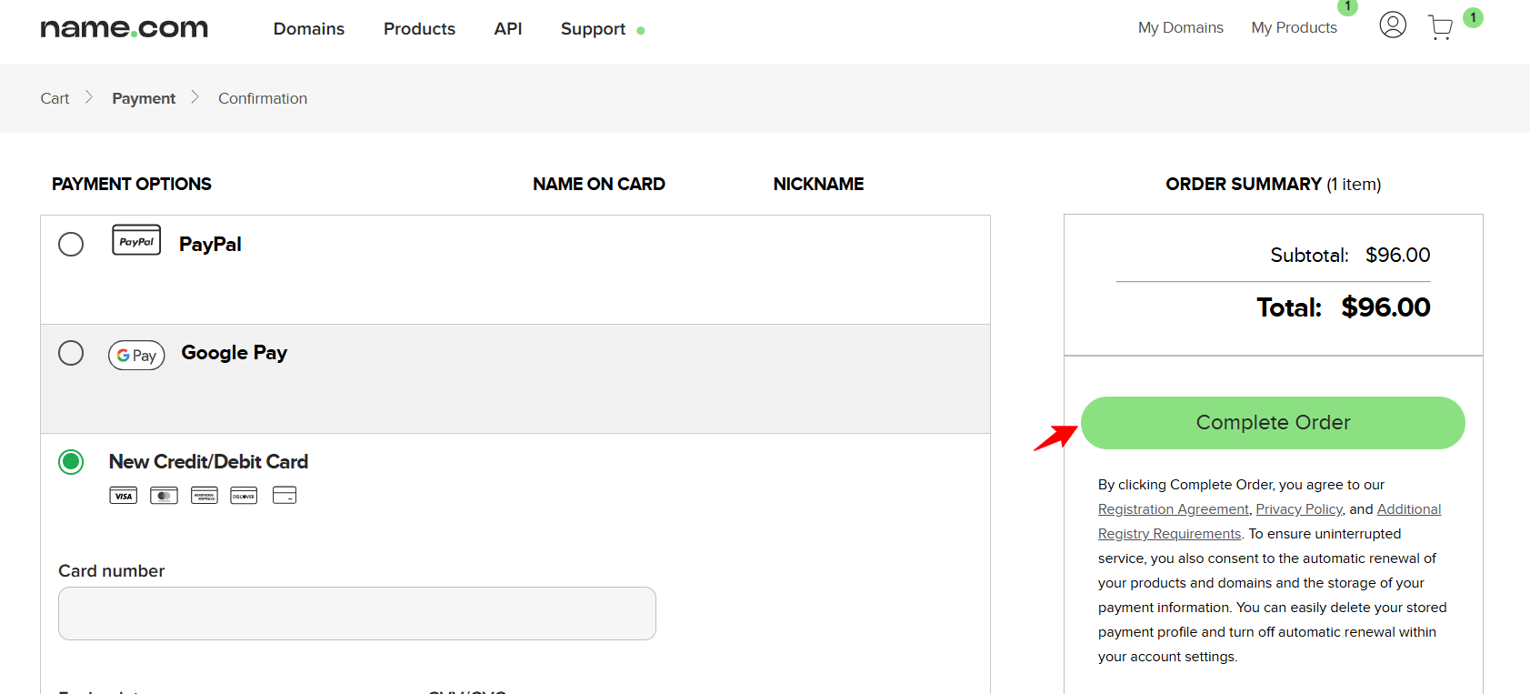Click the Google Pay logo icon
Viewport: 1530px width, 694px height.
136,355
